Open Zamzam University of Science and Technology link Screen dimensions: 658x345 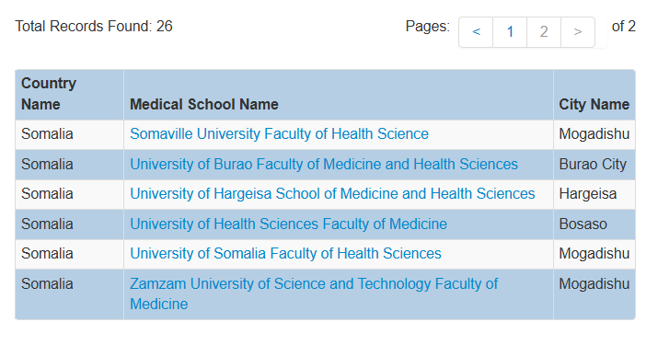(314, 293)
